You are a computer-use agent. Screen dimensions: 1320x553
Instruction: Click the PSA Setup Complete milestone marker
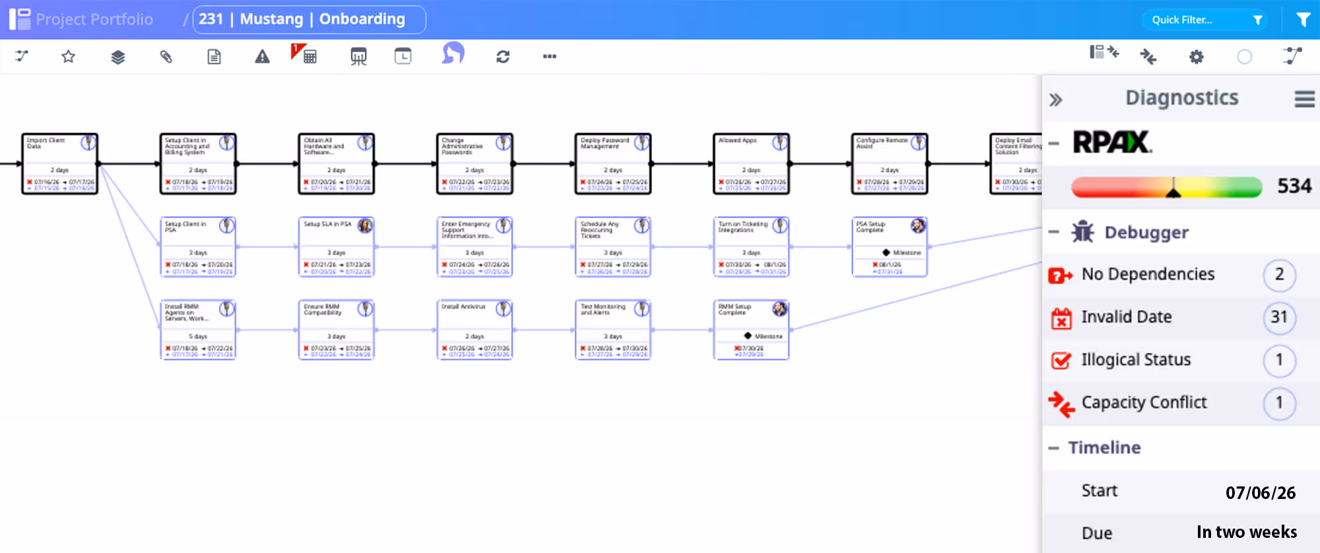[x=886, y=252]
